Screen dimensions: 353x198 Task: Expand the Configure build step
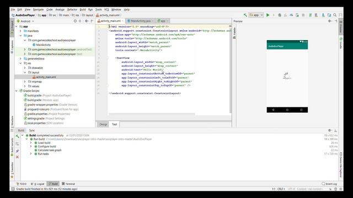[31, 146]
